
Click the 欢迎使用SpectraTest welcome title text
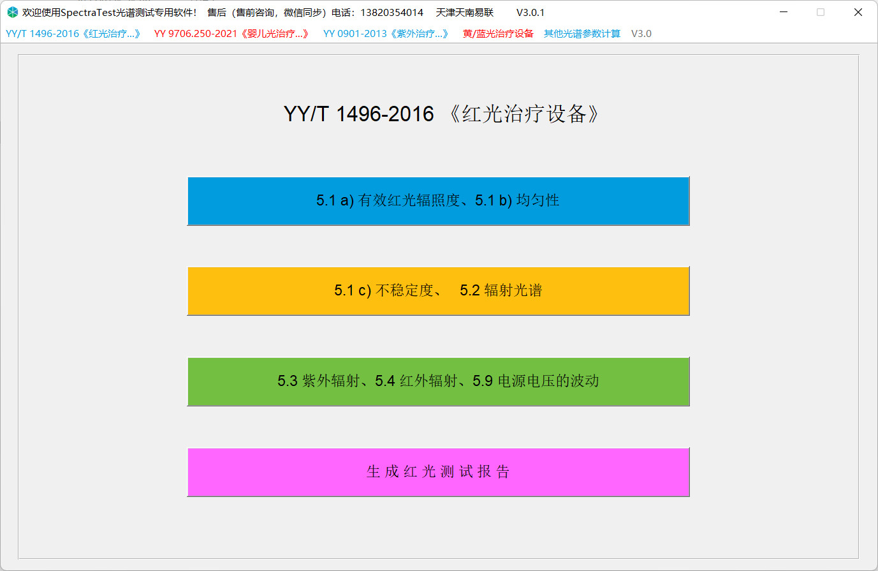click(110, 13)
